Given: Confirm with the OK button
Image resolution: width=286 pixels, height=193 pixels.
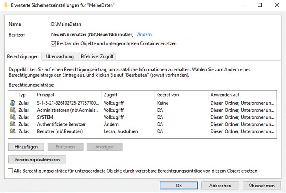Looking at the screenshot, I should click(x=179, y=186).
